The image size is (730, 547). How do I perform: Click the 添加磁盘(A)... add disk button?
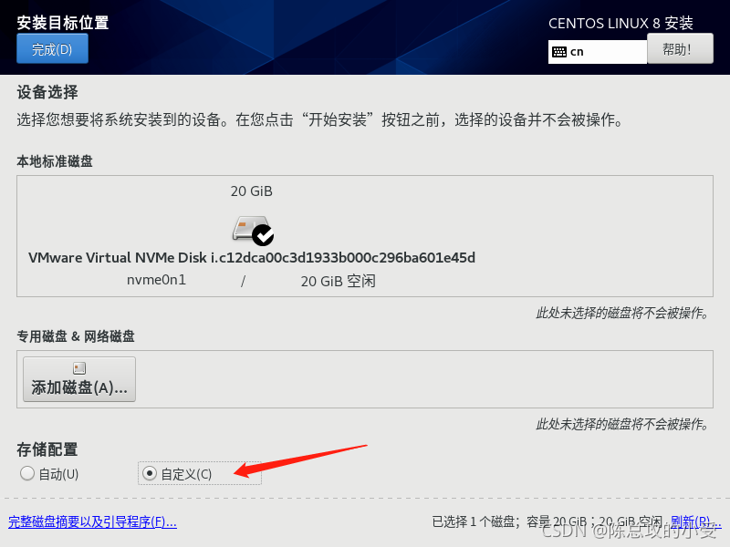point(79,379)
